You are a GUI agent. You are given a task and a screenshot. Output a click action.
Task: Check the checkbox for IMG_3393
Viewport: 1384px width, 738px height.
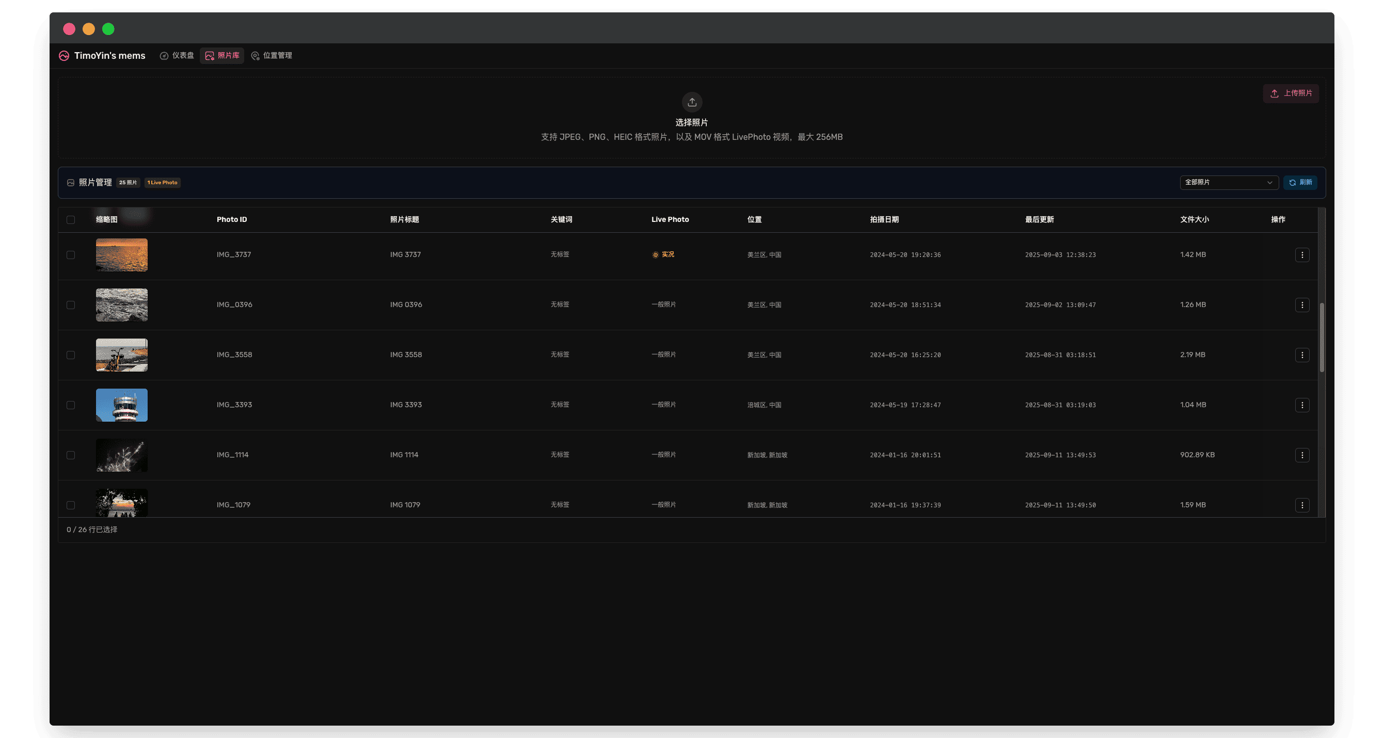(x=70, y=405)
